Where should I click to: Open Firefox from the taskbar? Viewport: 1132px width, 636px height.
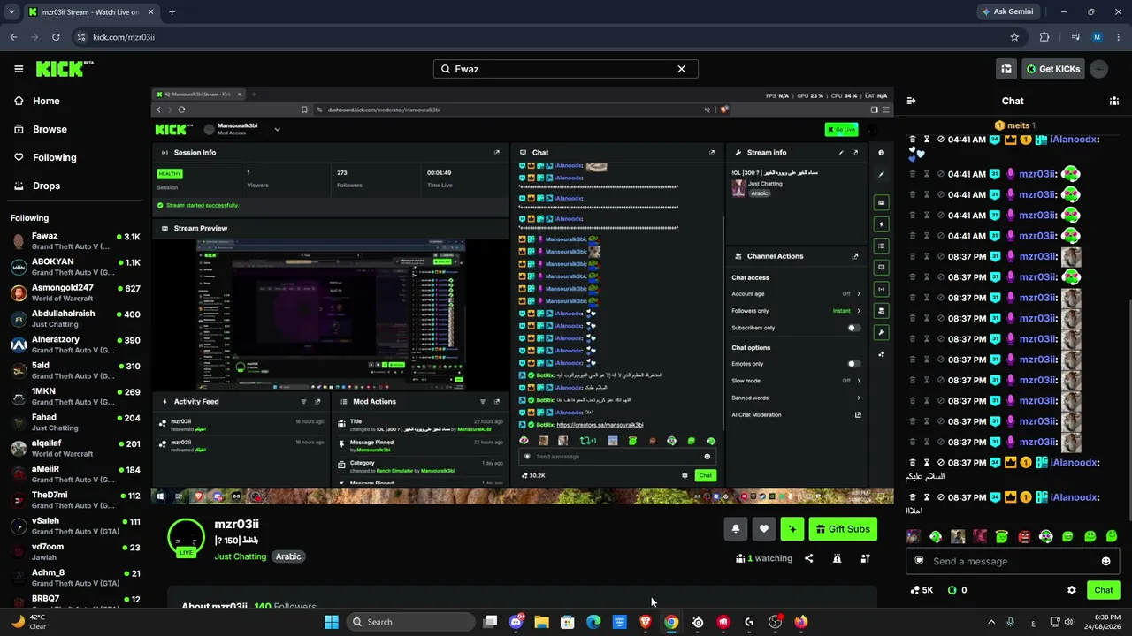pyautogui.click(x=801, y=622)
